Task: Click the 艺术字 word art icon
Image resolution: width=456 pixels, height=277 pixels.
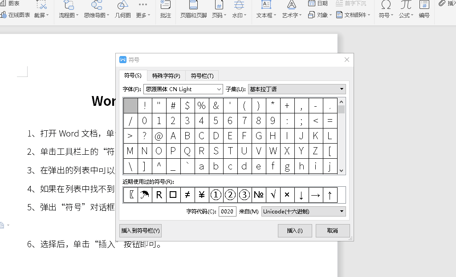Action: (292, 6)
